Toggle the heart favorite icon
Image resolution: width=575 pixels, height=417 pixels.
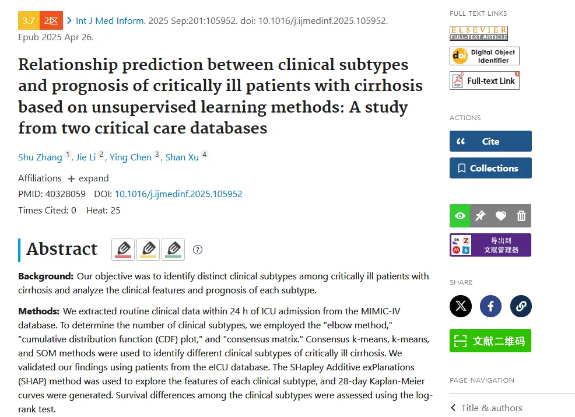pos(500,216)
